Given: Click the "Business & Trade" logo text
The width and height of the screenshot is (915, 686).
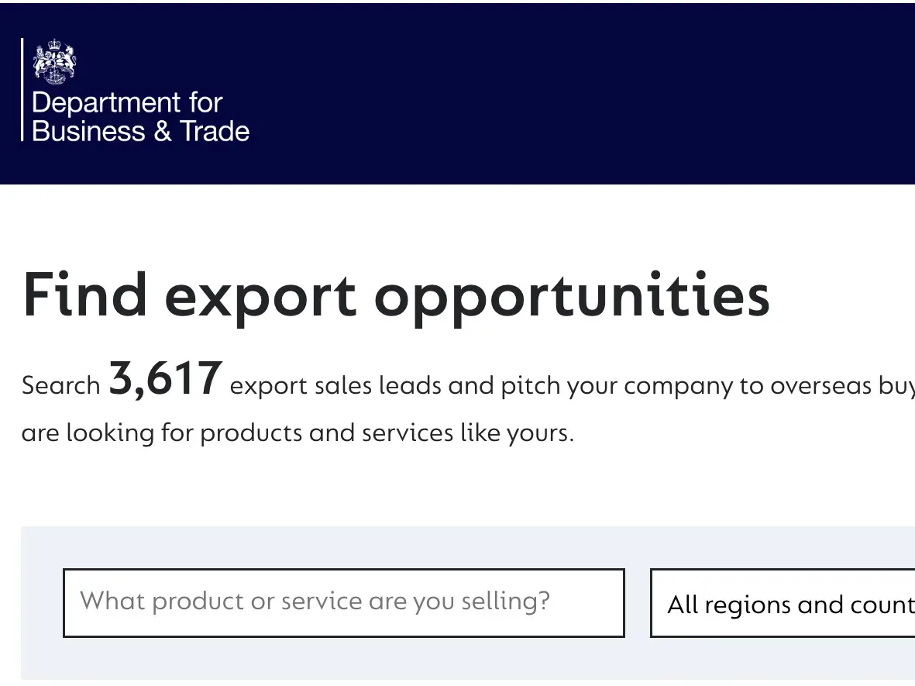Looking at the screenshot, I should (x=140, y=131).
